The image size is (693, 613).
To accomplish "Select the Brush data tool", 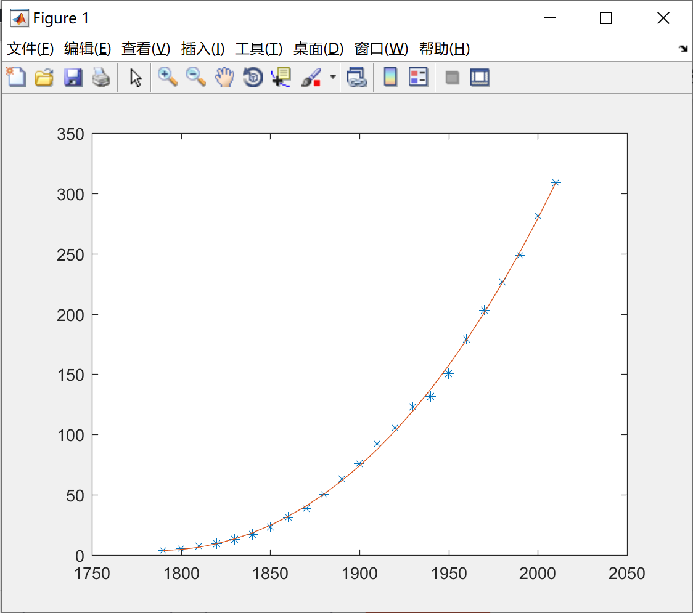I will click(311, 77).
